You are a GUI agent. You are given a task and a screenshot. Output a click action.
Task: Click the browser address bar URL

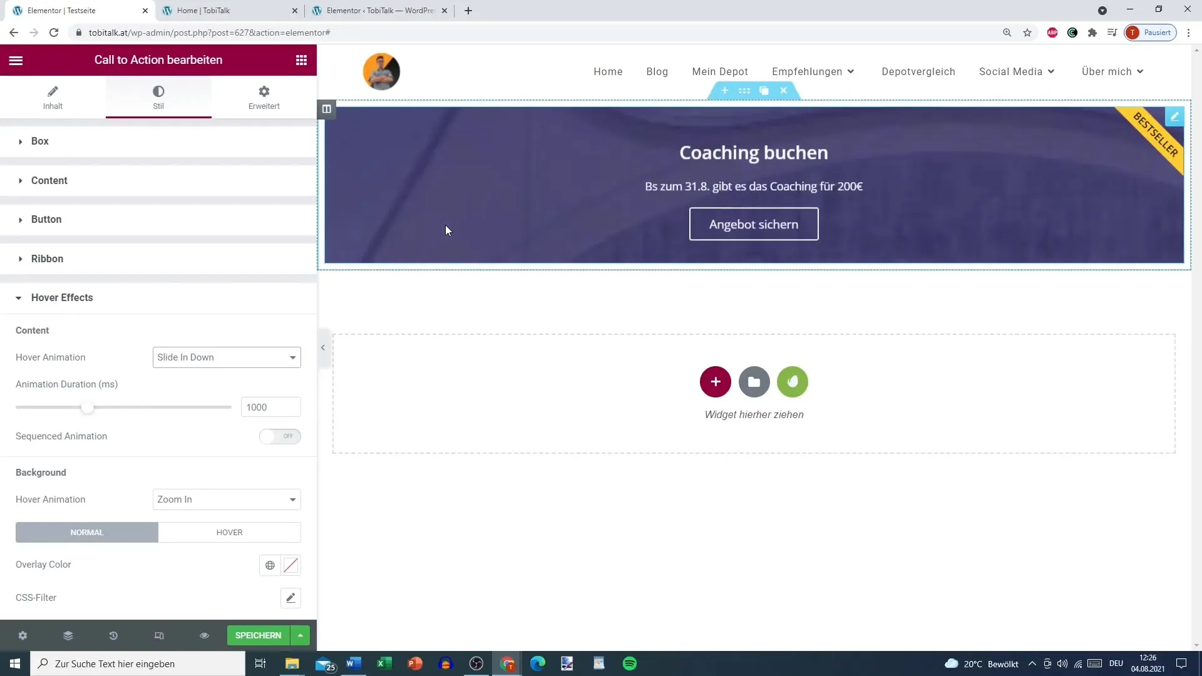[x=209, y=33]
